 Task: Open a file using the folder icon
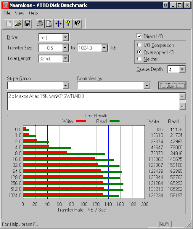(x=18, y=24)
